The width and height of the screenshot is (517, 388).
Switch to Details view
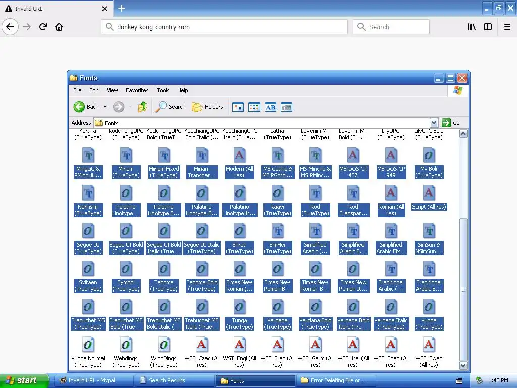tap(287, 107)
